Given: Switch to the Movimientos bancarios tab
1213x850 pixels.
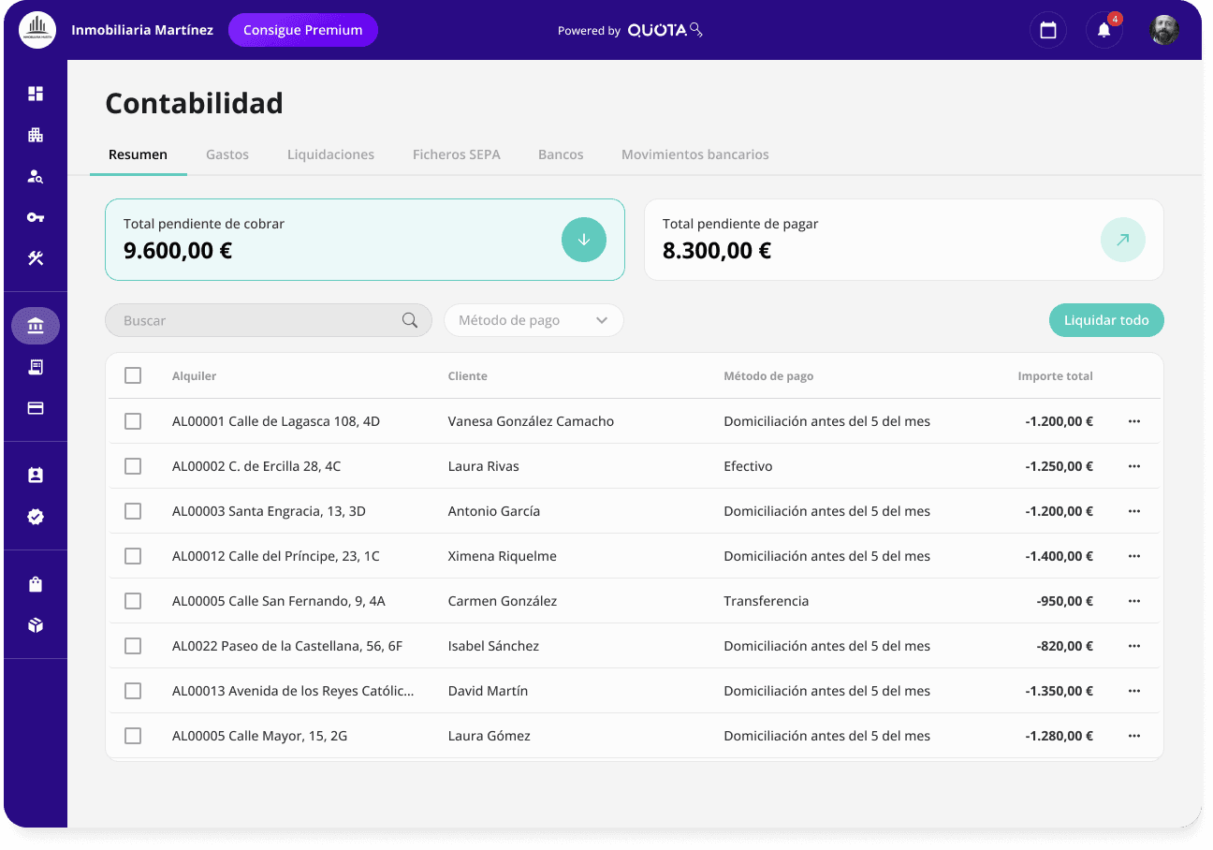Looking at the screenshot, I should tap(695, 154).
